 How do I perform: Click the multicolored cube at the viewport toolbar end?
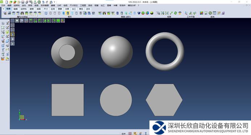click(63, 20)
